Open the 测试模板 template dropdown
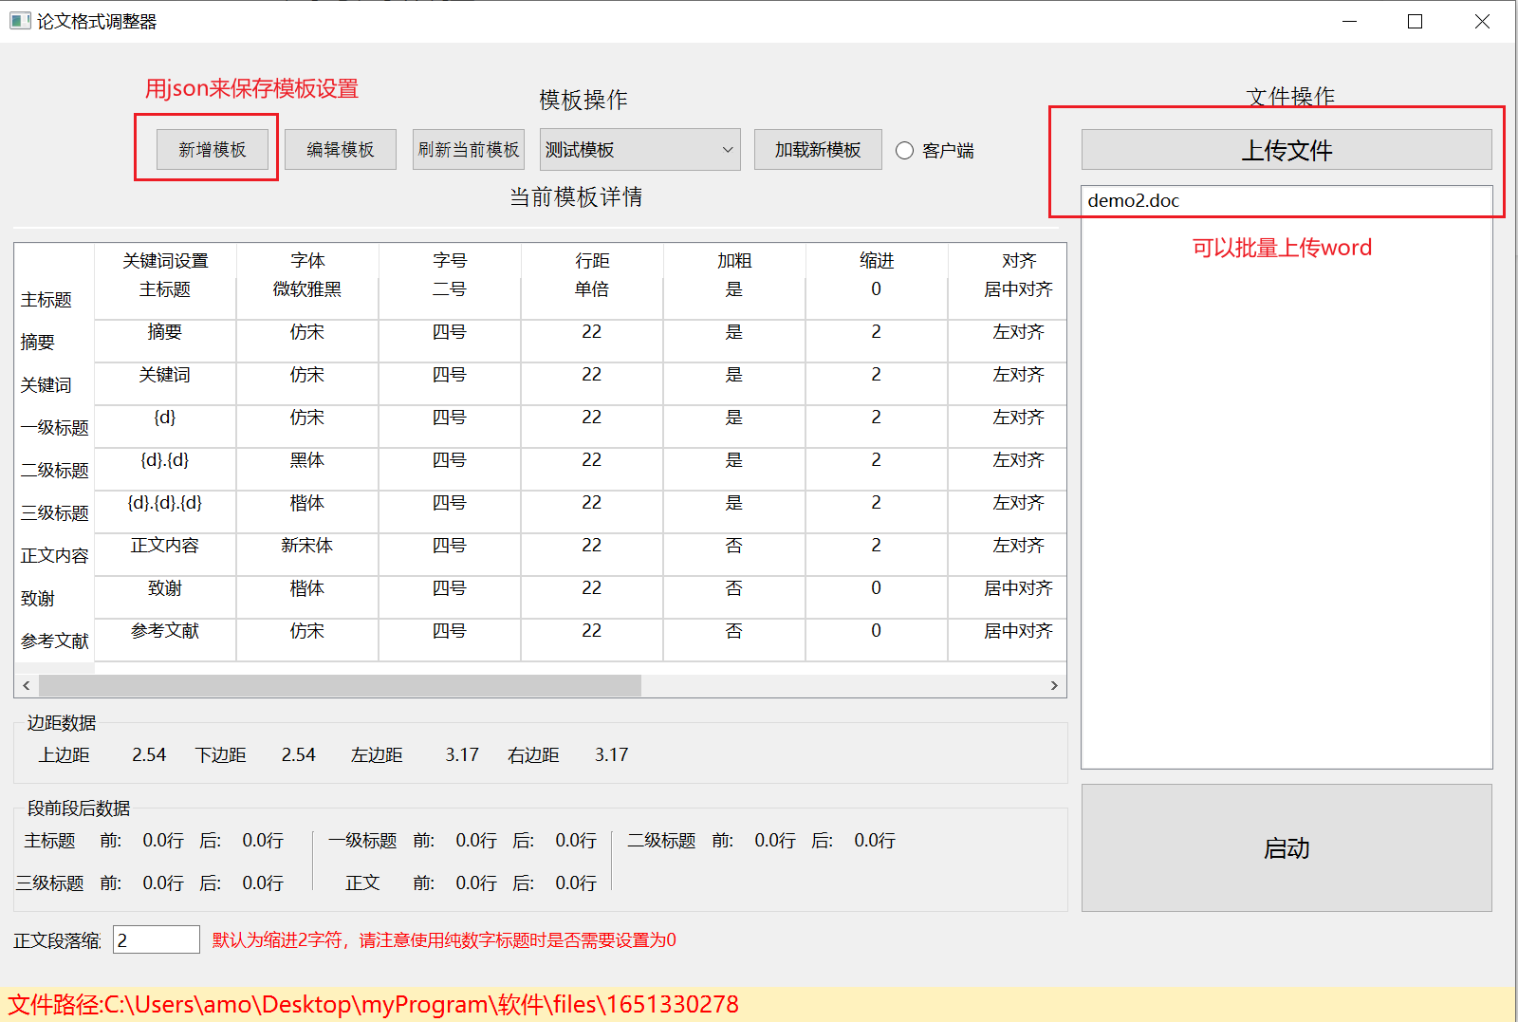The image size is (1518, 1022). point(640,150)
